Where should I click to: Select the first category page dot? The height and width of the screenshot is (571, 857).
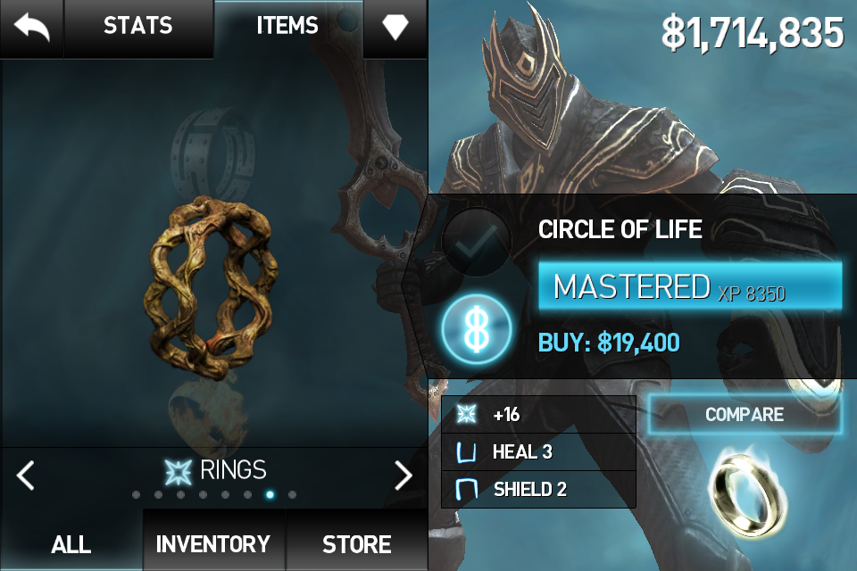(136, 495)
